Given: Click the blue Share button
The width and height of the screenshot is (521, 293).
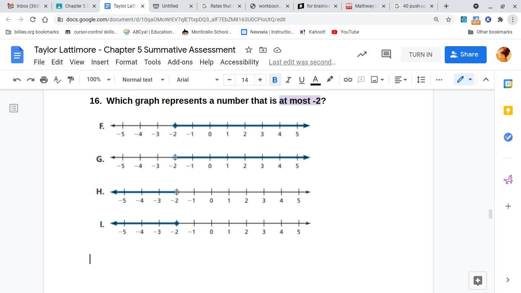Looking at the screenshot, I should coord(465,55).
